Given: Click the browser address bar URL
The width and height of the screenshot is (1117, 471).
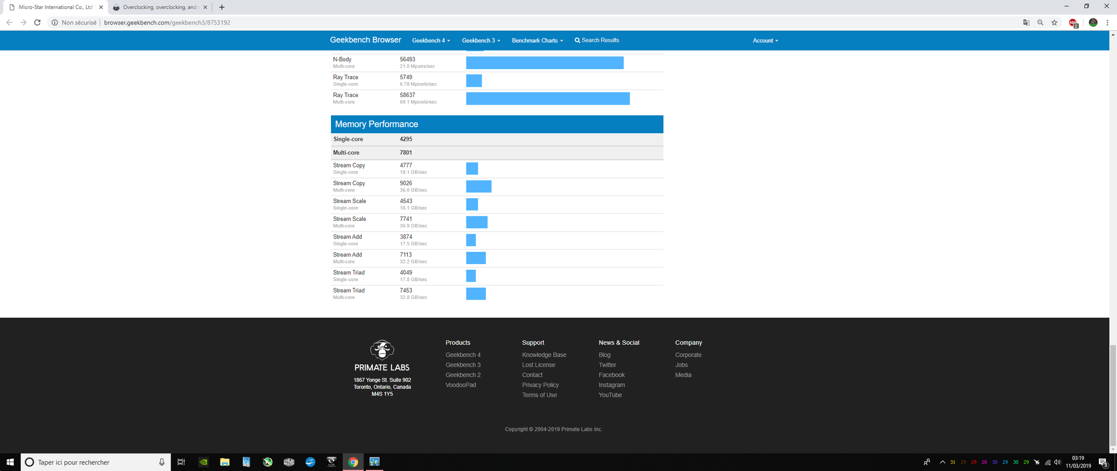Looking at the screenshot, I should (x=167, y=23).
